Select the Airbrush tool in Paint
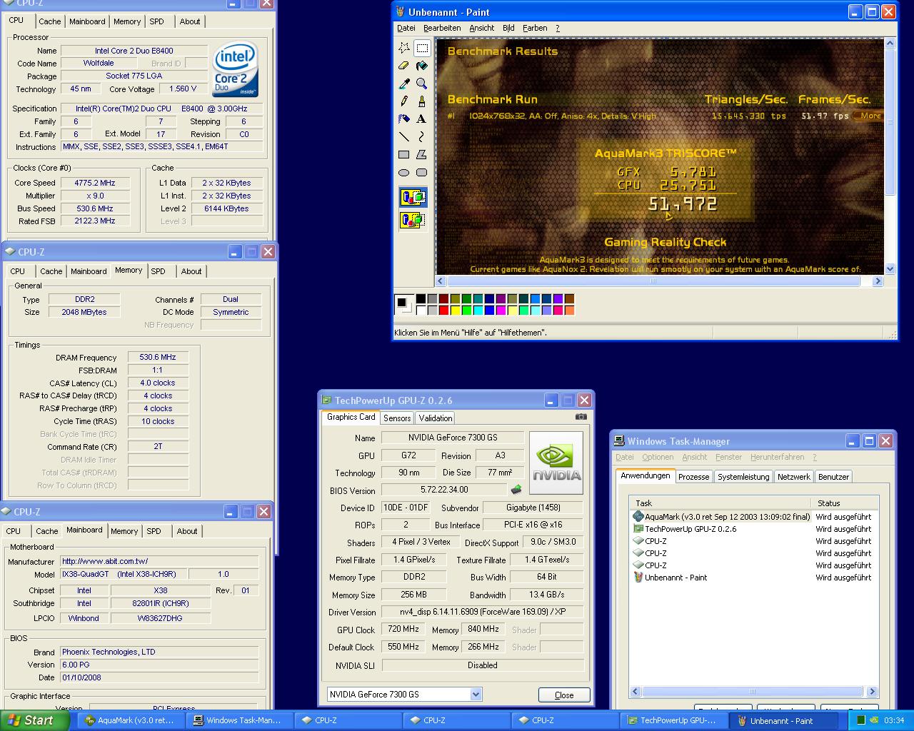 (x=404, y=119)
